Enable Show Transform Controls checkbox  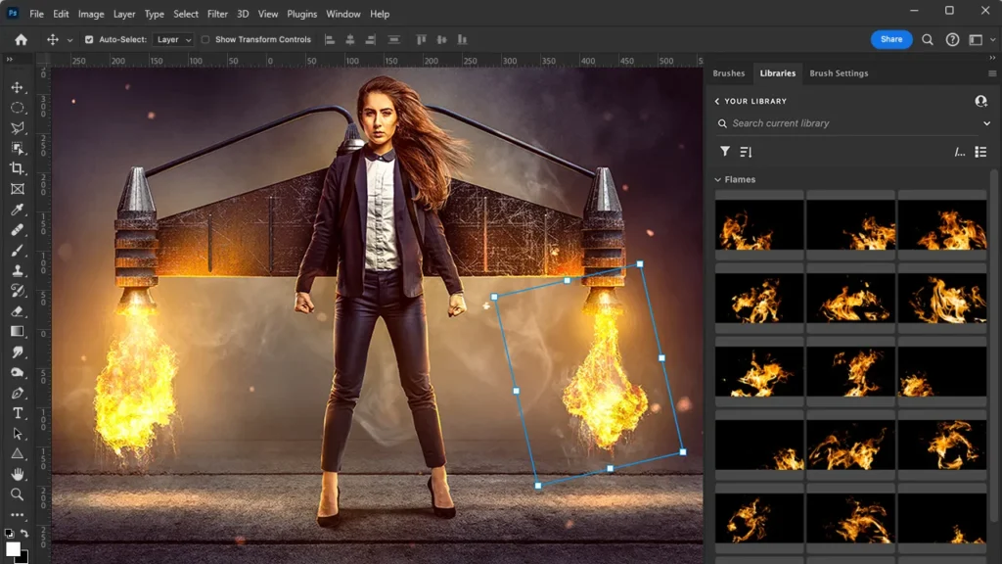pyautogui.click(x=205, y=40)
